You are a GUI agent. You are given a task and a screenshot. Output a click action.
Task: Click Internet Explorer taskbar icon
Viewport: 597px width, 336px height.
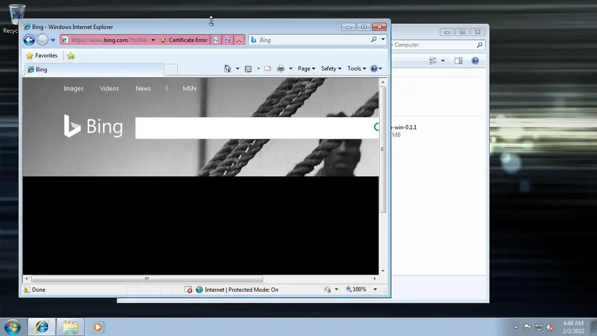tap(42, 327)
